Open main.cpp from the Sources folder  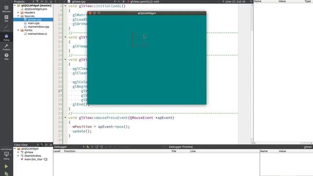33,23
